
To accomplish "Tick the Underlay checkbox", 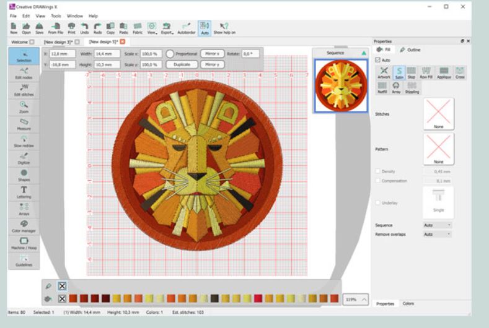I will coord(379,202).
